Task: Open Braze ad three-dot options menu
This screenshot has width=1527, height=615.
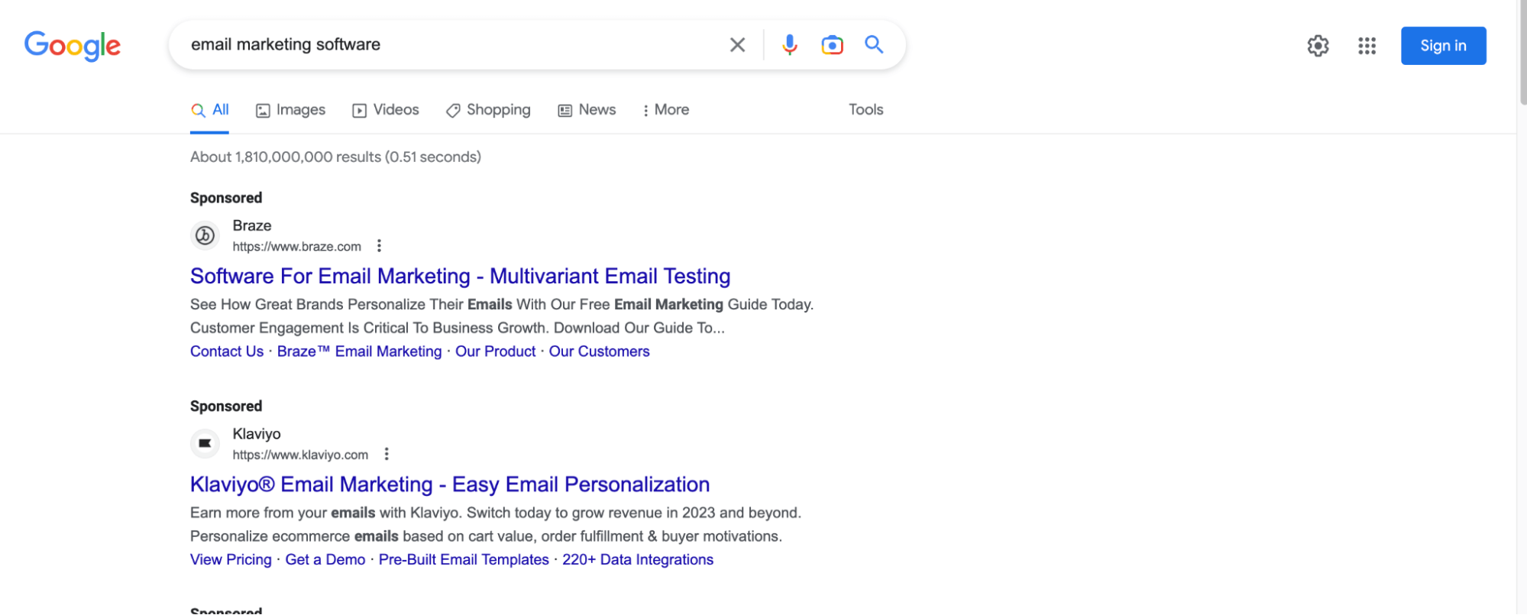Action: click(379, 246)
